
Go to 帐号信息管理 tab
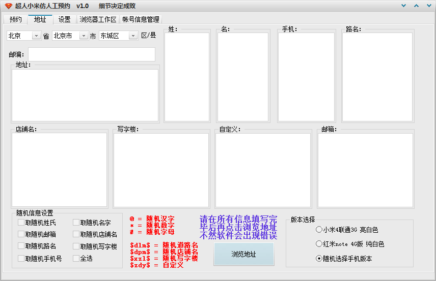tap(141, 19)
